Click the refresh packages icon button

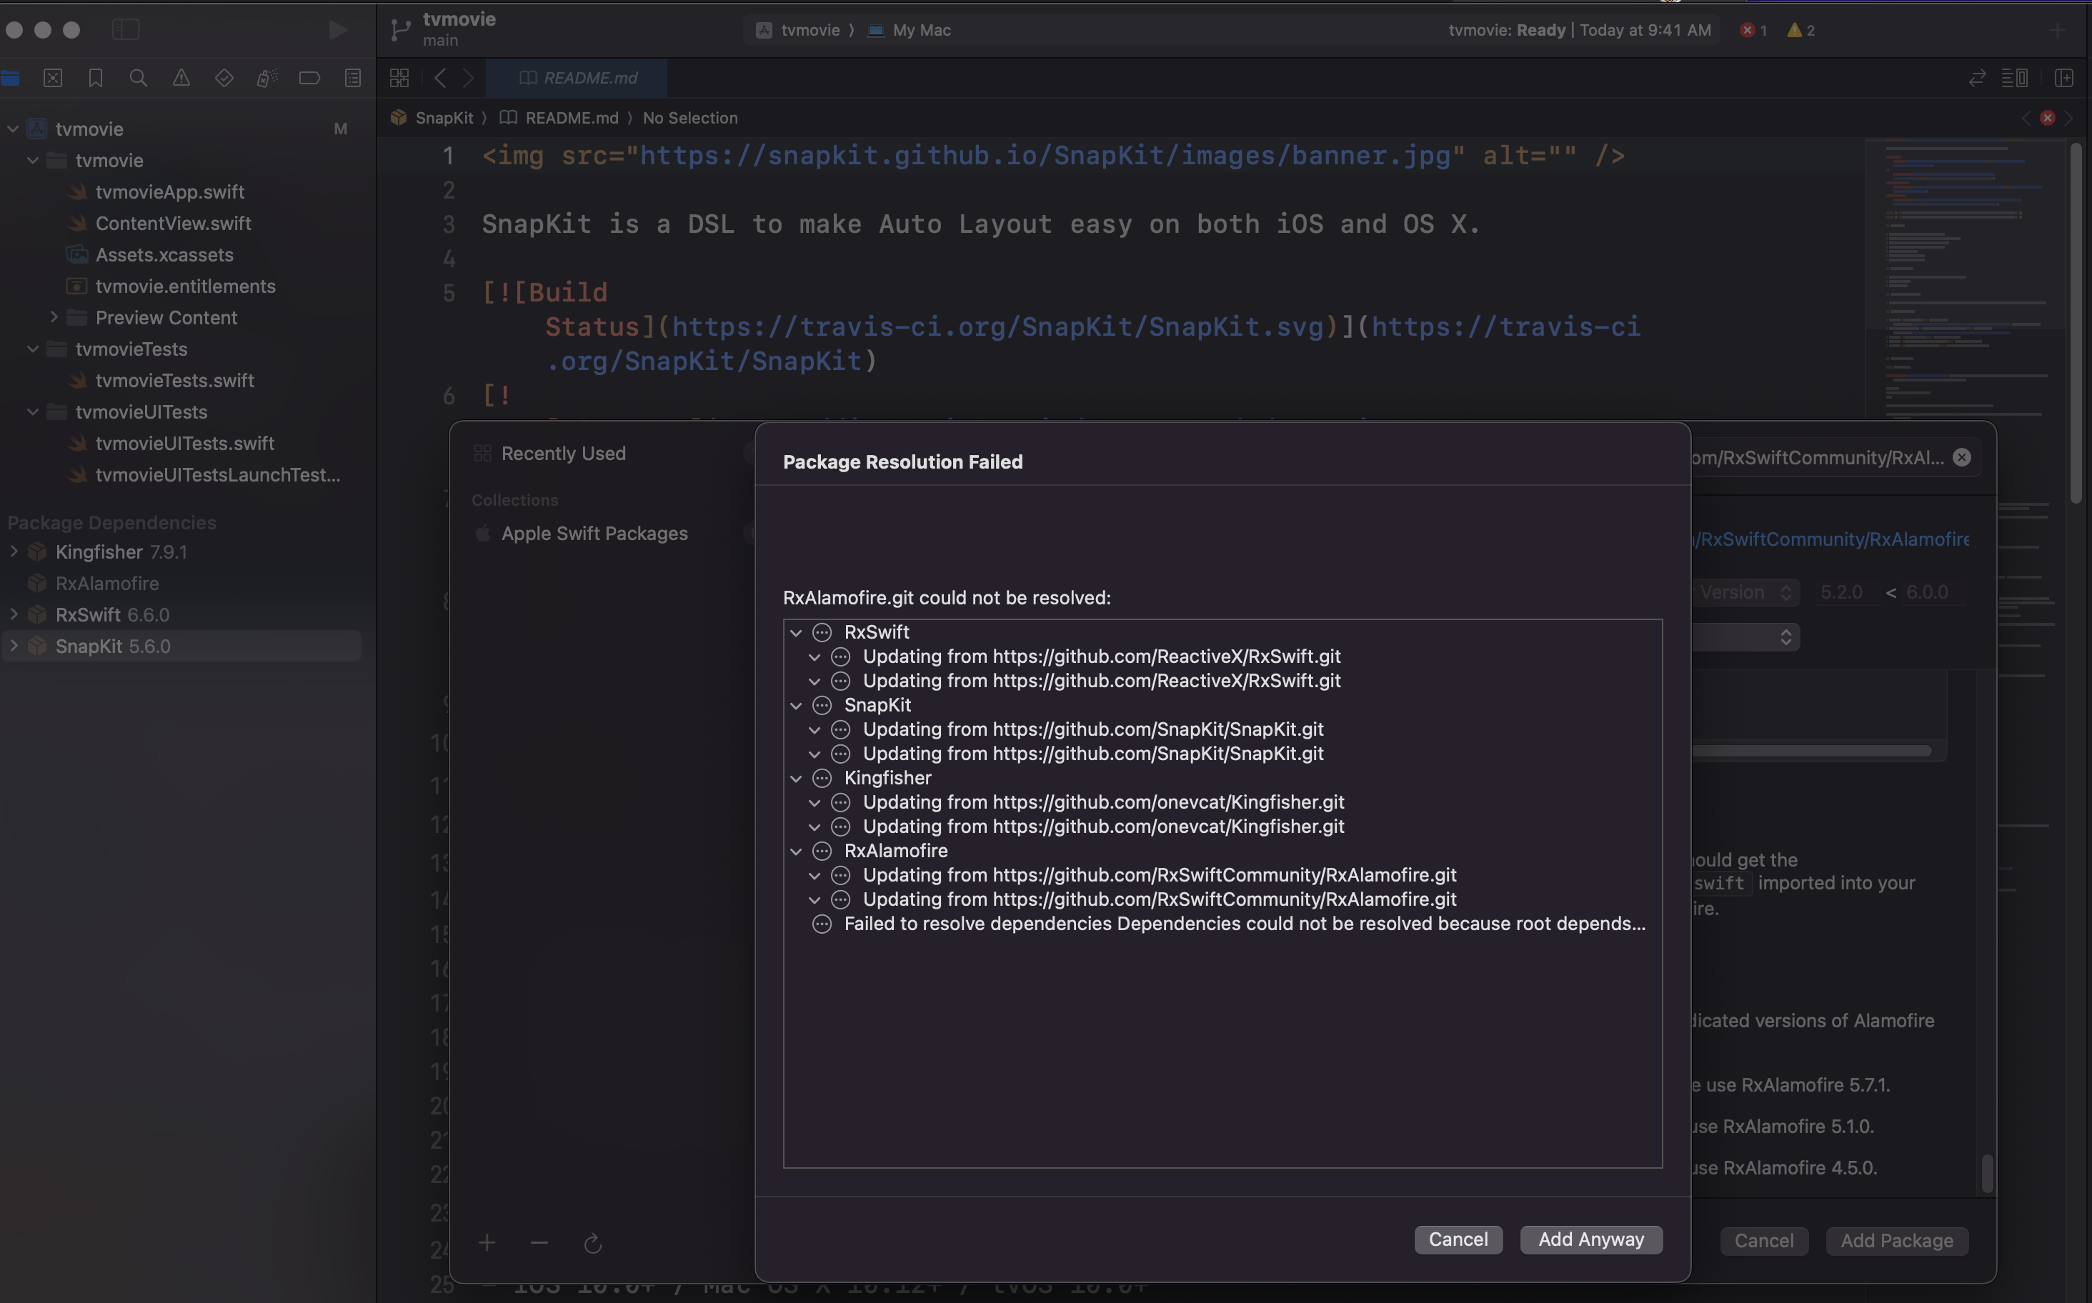593,1243
